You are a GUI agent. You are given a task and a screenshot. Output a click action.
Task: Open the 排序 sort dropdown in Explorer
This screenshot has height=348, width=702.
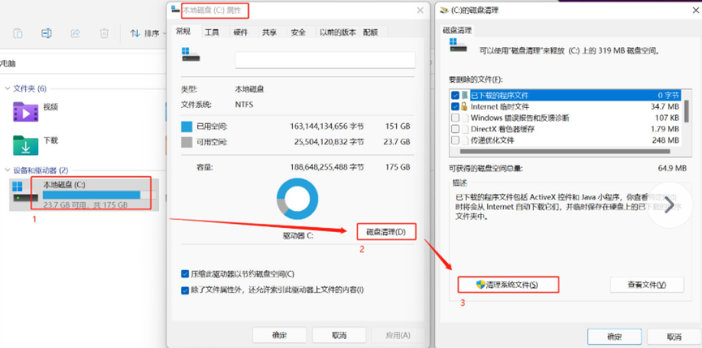[148, 33]
